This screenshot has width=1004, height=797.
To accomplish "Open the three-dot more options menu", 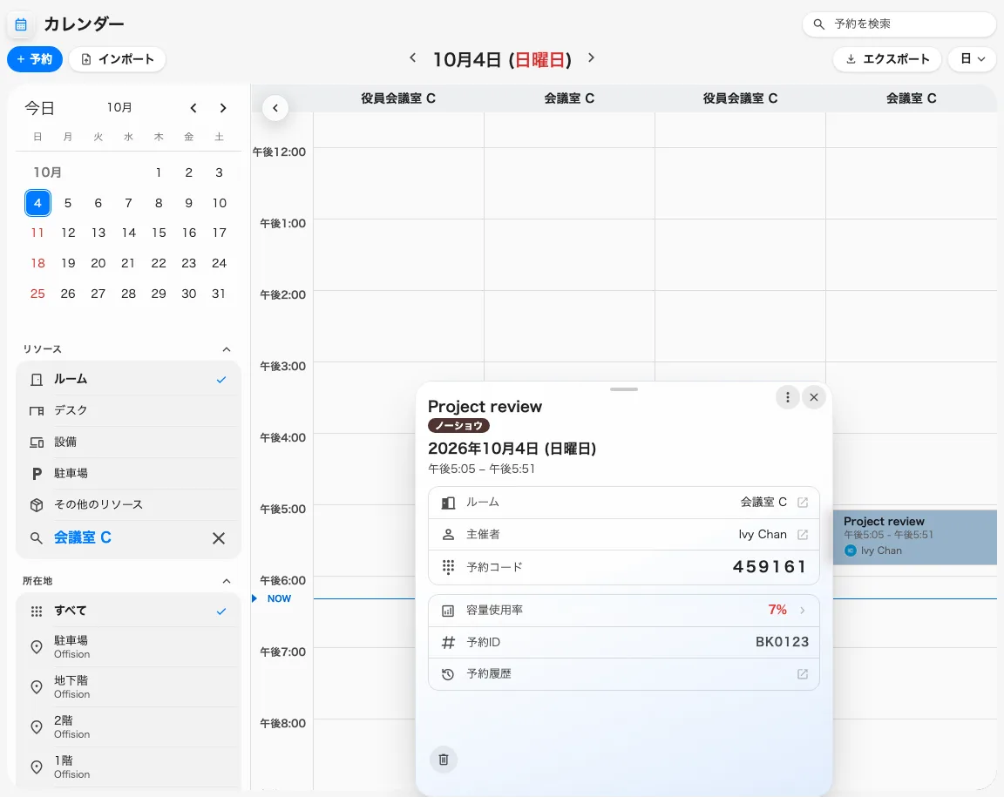I will [788, 397].
